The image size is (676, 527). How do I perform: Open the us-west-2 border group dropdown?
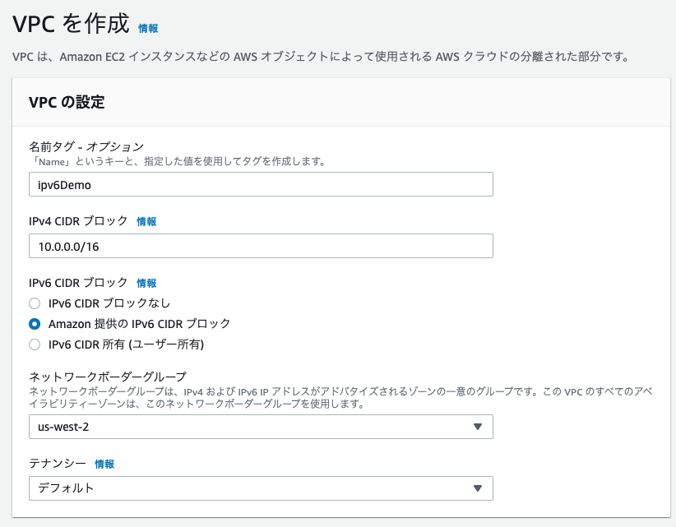pyautogui.click(x=261, y=427)
